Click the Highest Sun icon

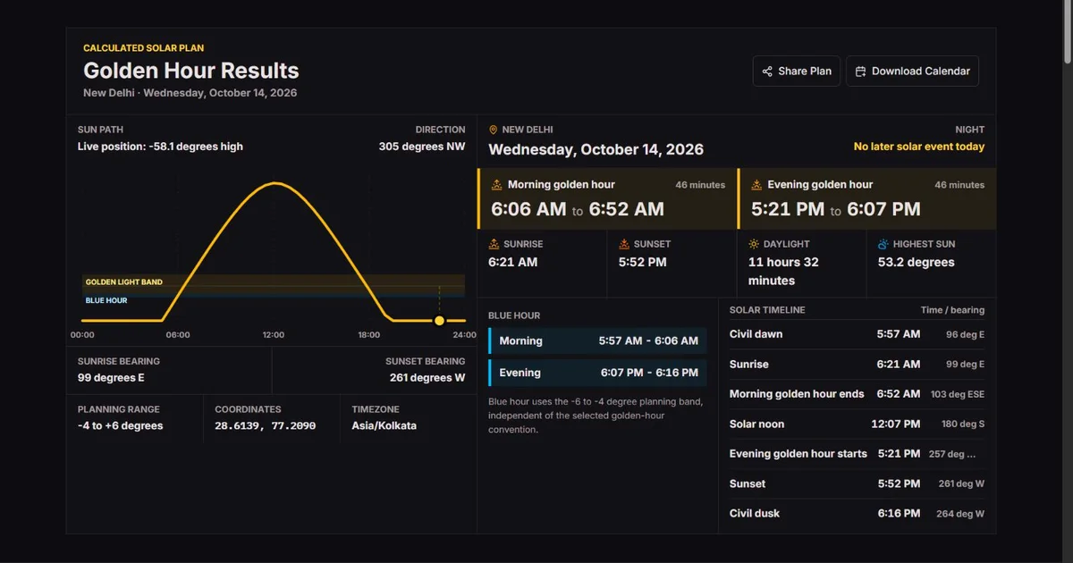click(883, 244)
